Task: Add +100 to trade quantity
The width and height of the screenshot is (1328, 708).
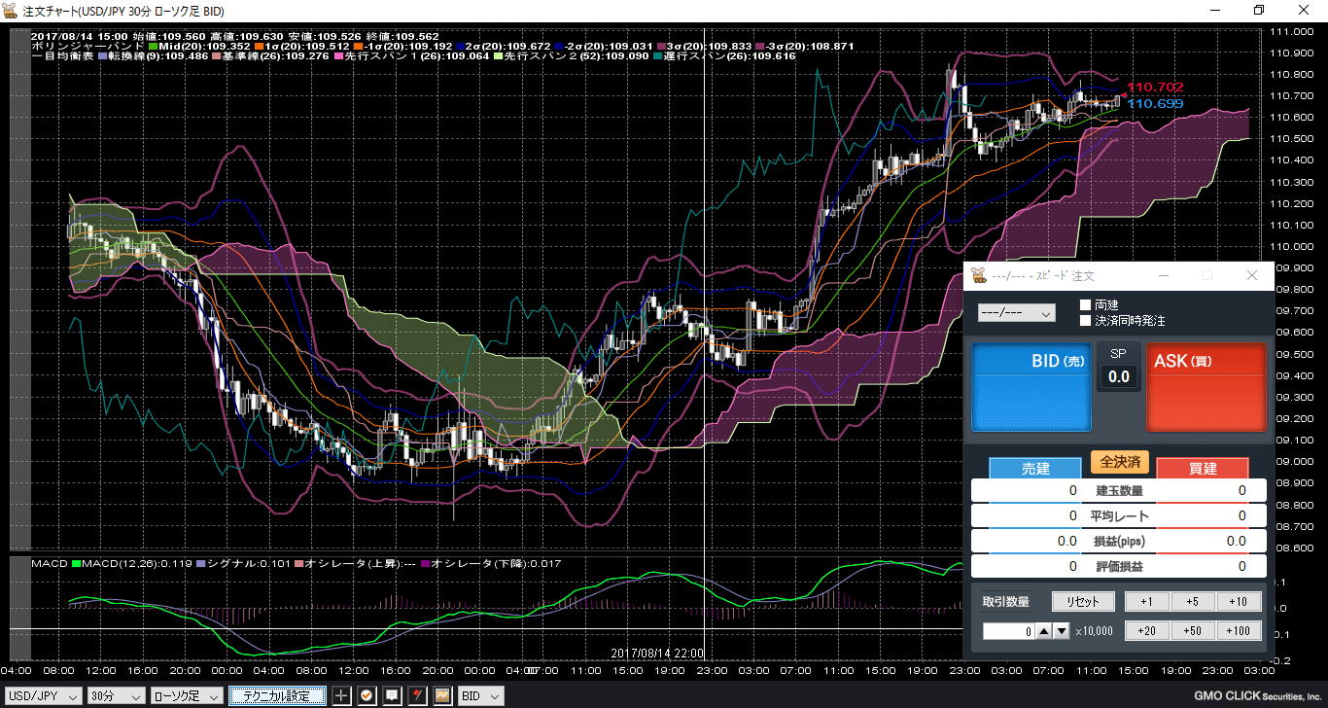Action: [x=1239, y=631]
